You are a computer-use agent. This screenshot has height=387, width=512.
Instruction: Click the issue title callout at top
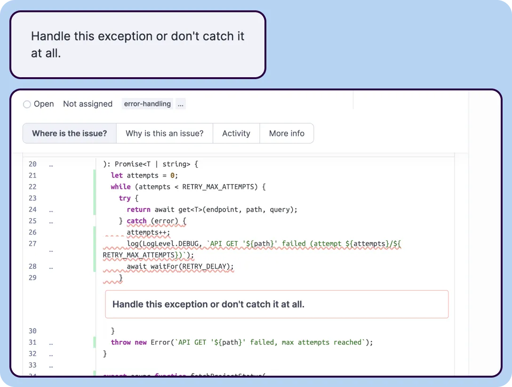click(138, 45)
